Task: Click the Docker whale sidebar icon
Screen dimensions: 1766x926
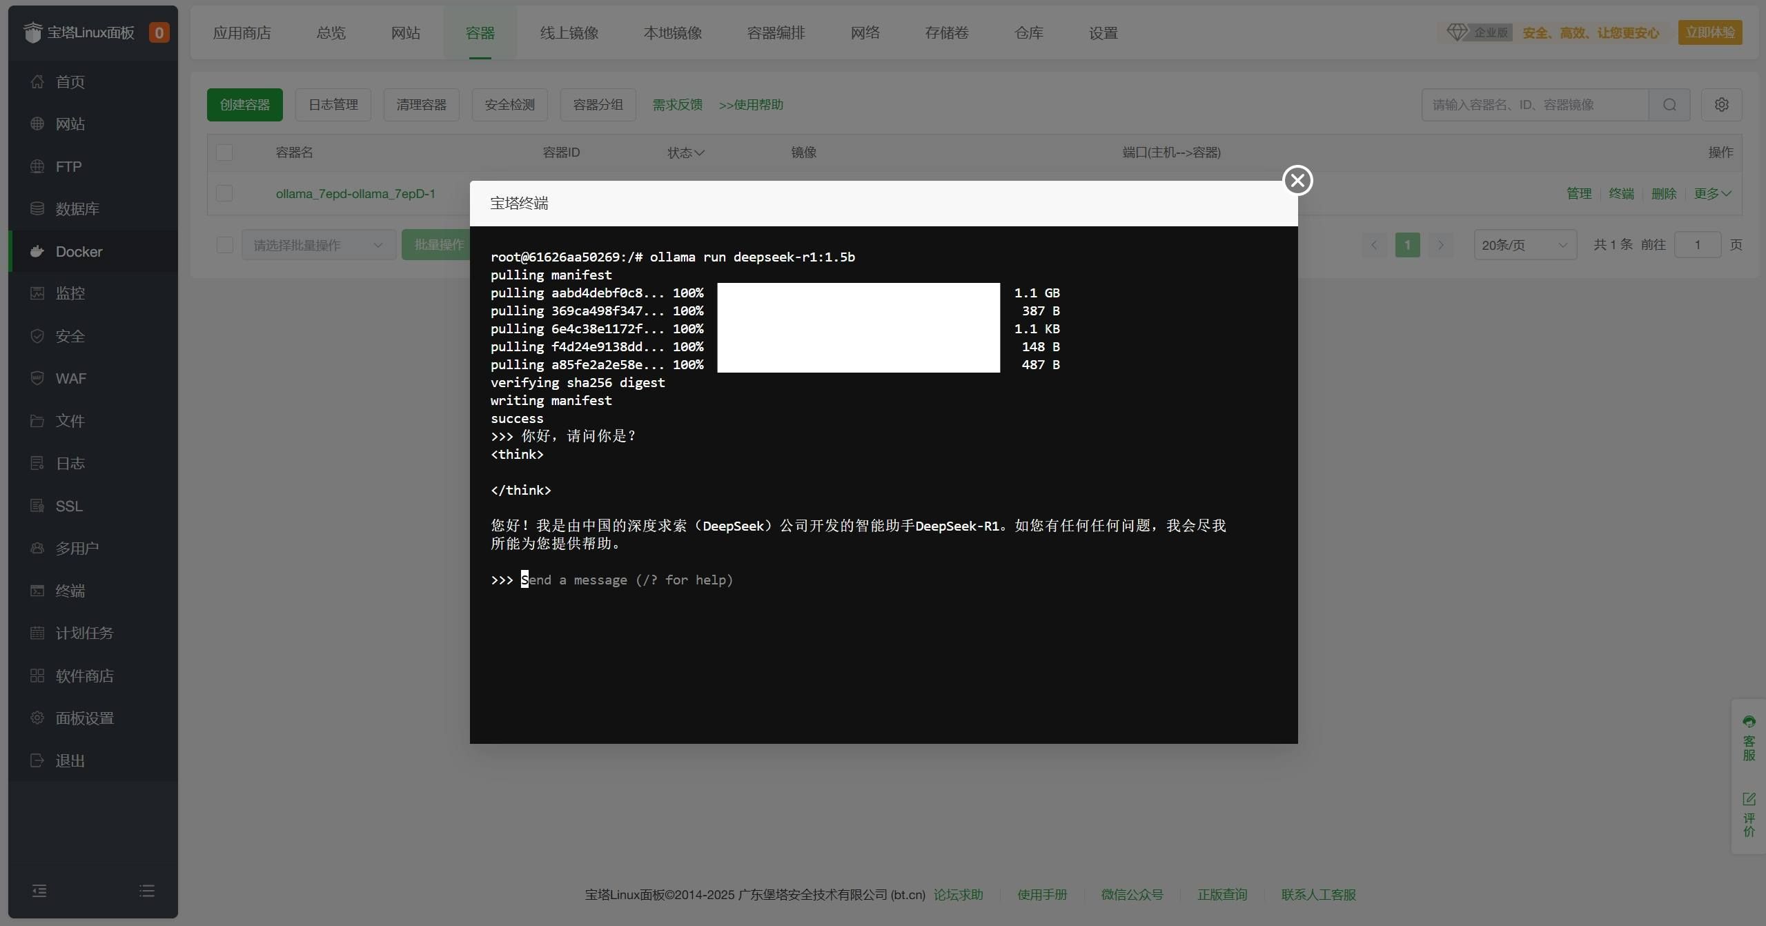Action: point(37,252)
